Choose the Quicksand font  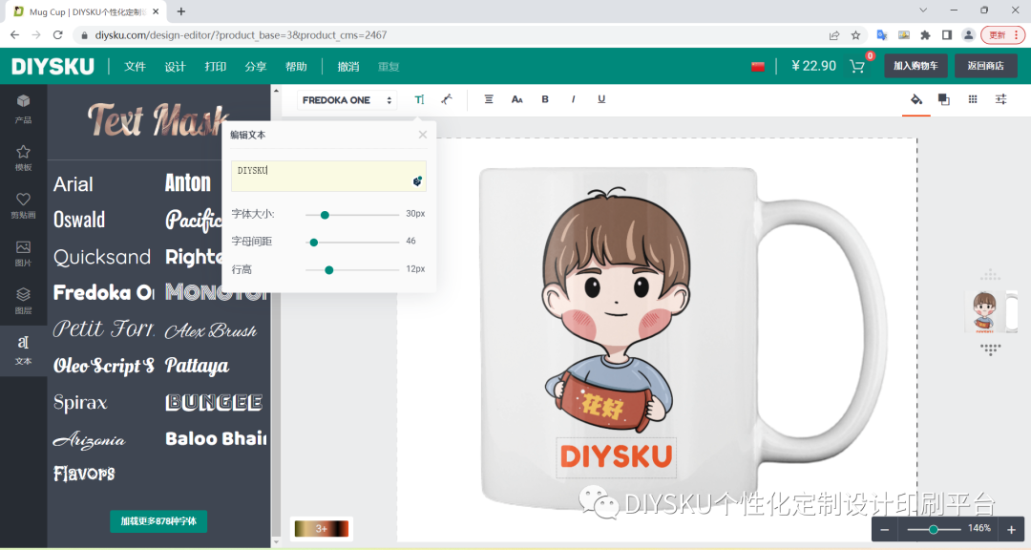click(102, 257)
